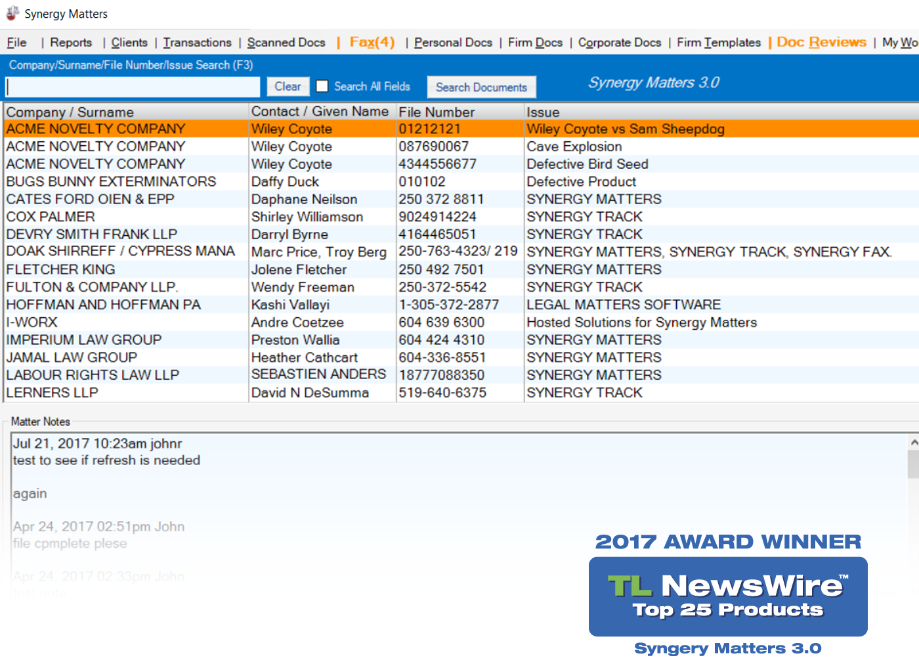Image resolution: width=919 pixels, height=666 pixels.
Task: Select the COX PALMER row
Action: (x=461, y=217)
